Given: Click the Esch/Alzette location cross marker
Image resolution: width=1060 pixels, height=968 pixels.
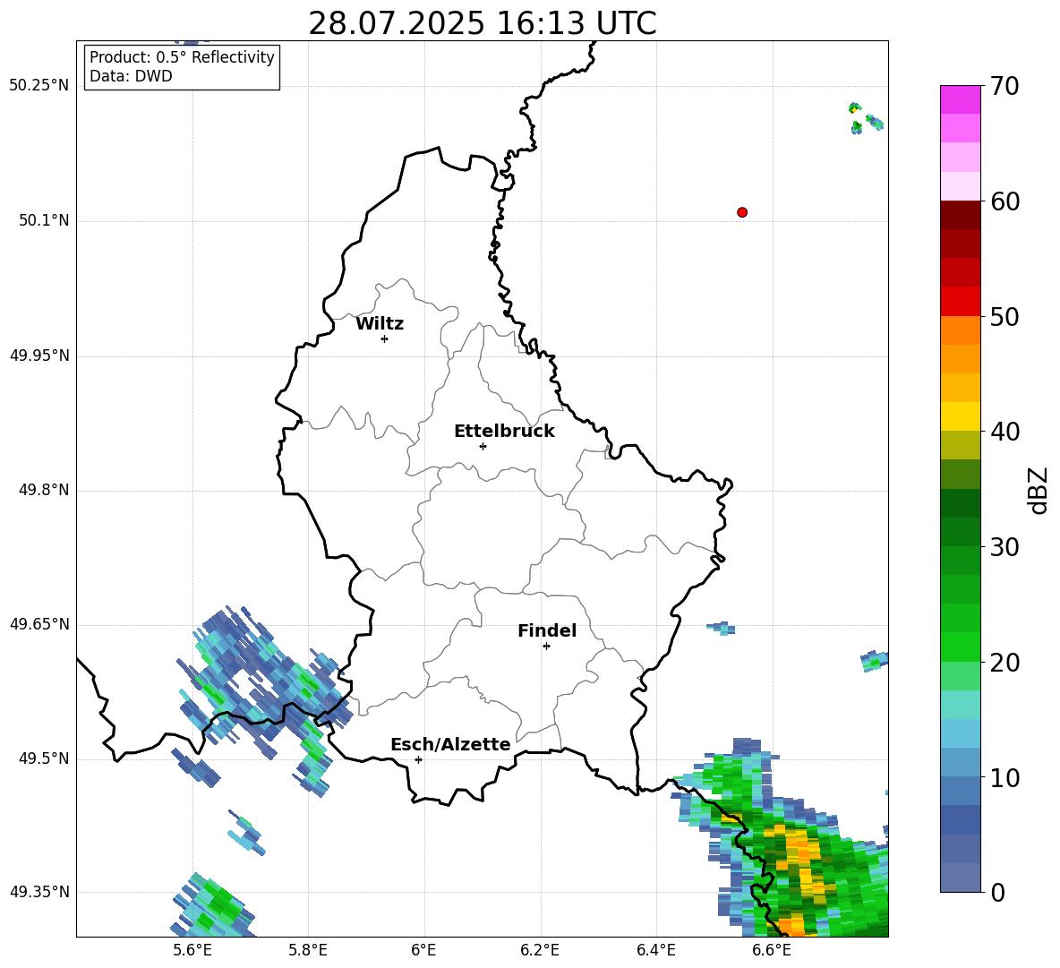Looking at the screenshot, I should pyautogui.click(x=418, y=759).
